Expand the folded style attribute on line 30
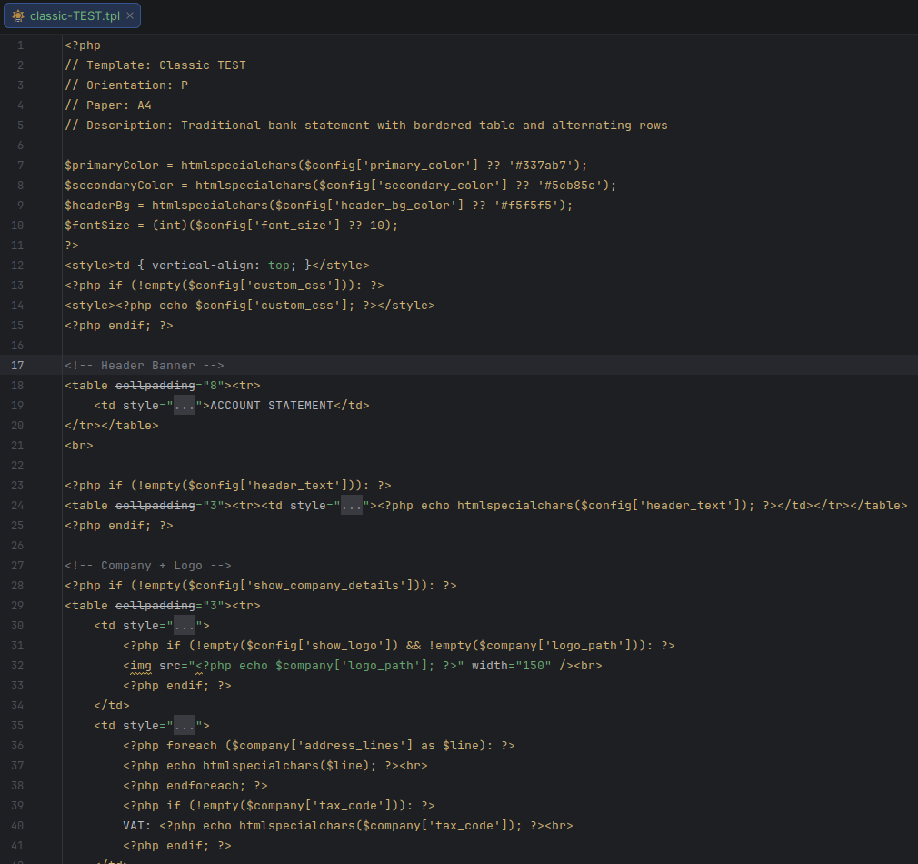The height and width of the screenshot is (864, 918). [x=186, y=625]
